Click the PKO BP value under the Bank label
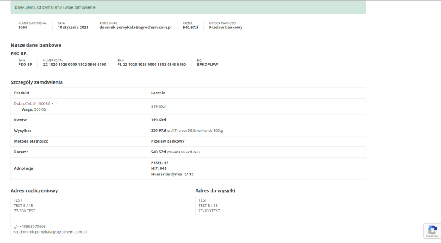 tap(25, 64)
